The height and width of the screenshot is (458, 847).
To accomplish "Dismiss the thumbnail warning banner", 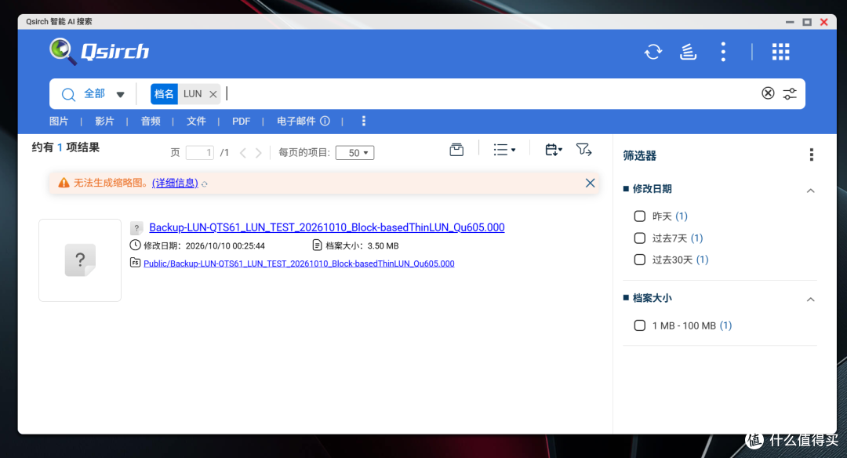I will point(590,183).
